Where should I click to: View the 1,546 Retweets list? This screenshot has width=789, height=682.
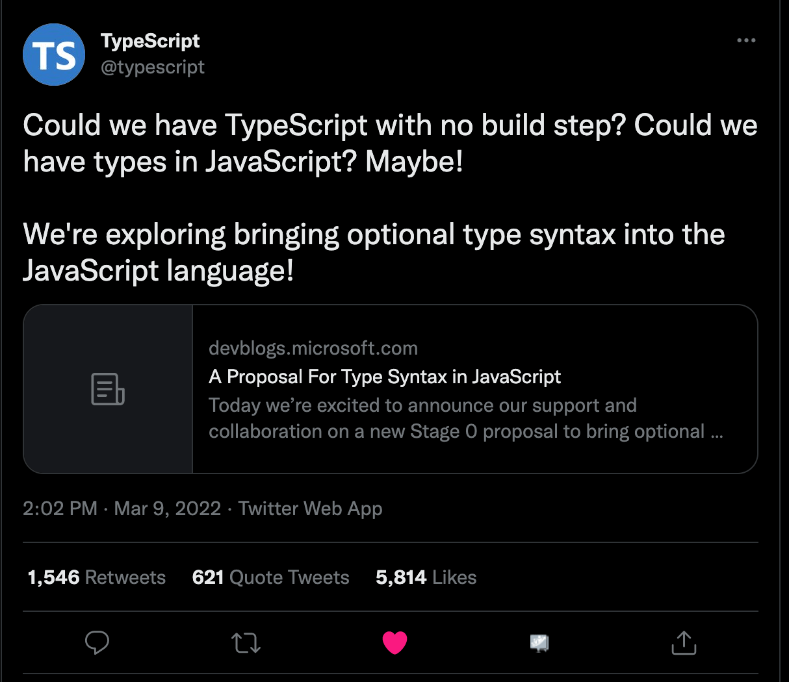click(96, 577)
